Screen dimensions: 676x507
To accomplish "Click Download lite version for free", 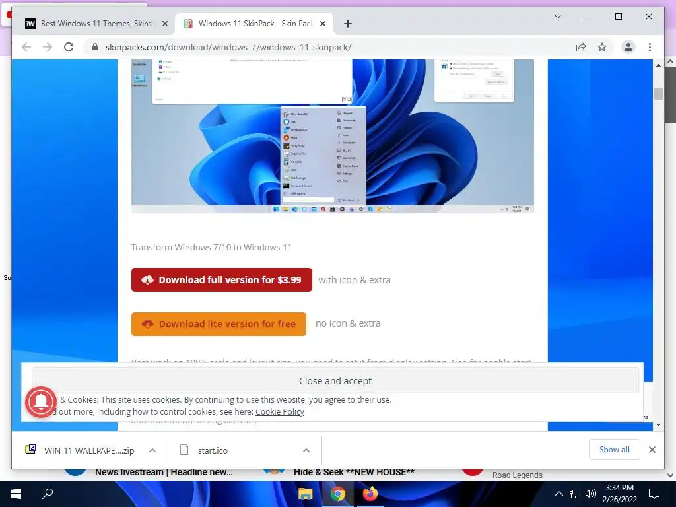I will [x=219, y=324].
